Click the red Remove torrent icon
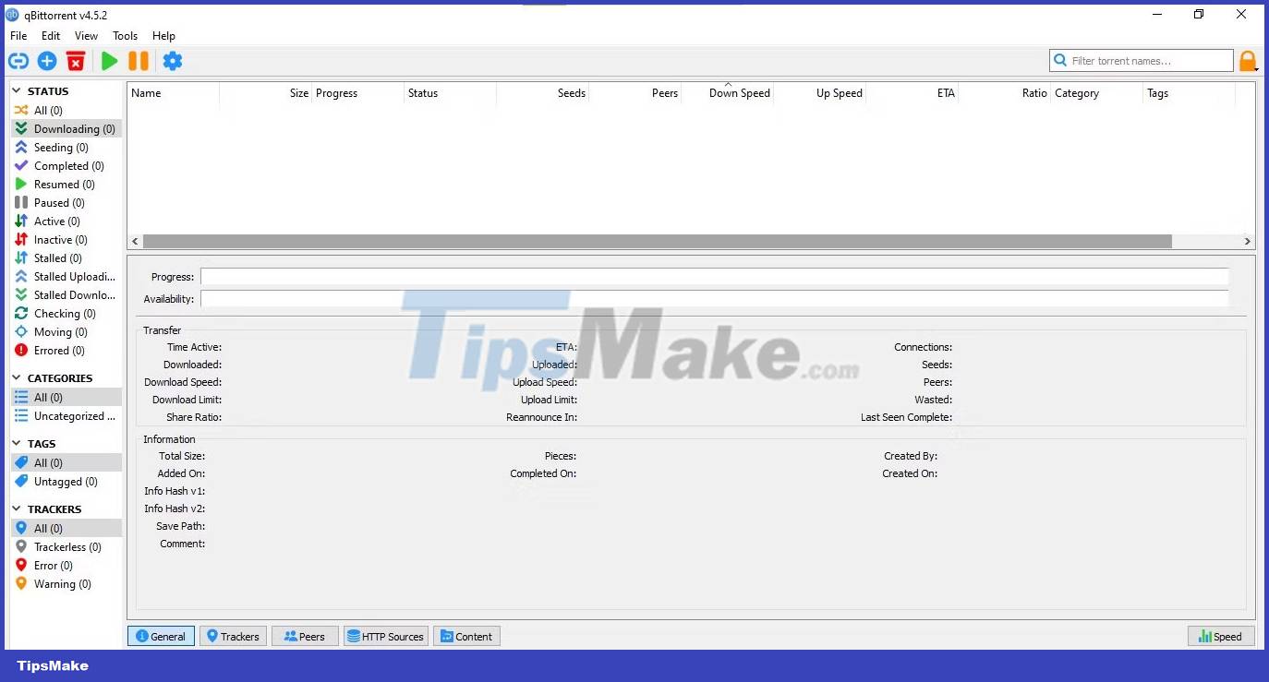 [x=76, y=61]
